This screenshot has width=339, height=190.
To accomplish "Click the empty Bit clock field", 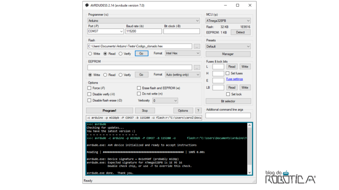I will click(x=182, y=31).
